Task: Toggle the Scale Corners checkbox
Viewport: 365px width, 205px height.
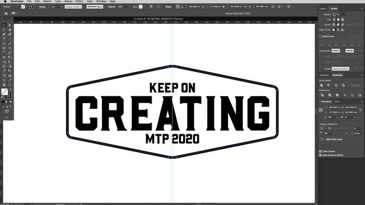Action: coord(321,151)
